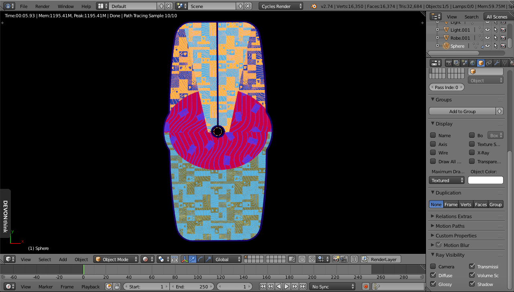This screenshot has height=292, width=514.
Task: Expand the Sphere tree node in outliner
Action: 438,46
